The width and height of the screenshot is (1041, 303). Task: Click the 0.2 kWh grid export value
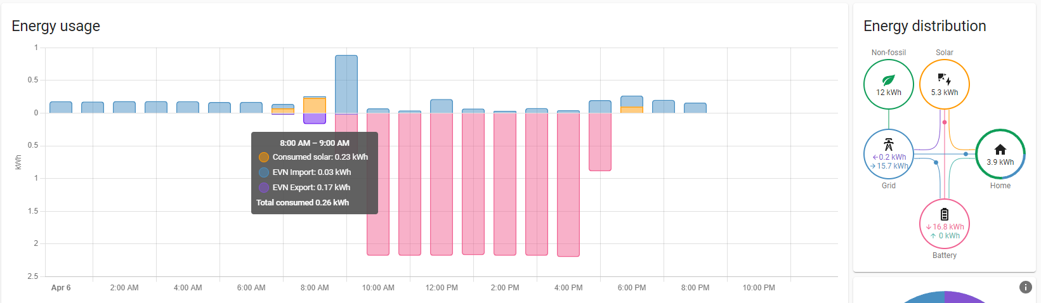(889, 157)
